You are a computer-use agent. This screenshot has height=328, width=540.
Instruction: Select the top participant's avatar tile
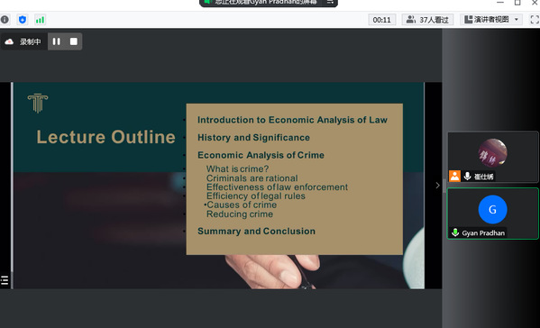tap(492, 157)
